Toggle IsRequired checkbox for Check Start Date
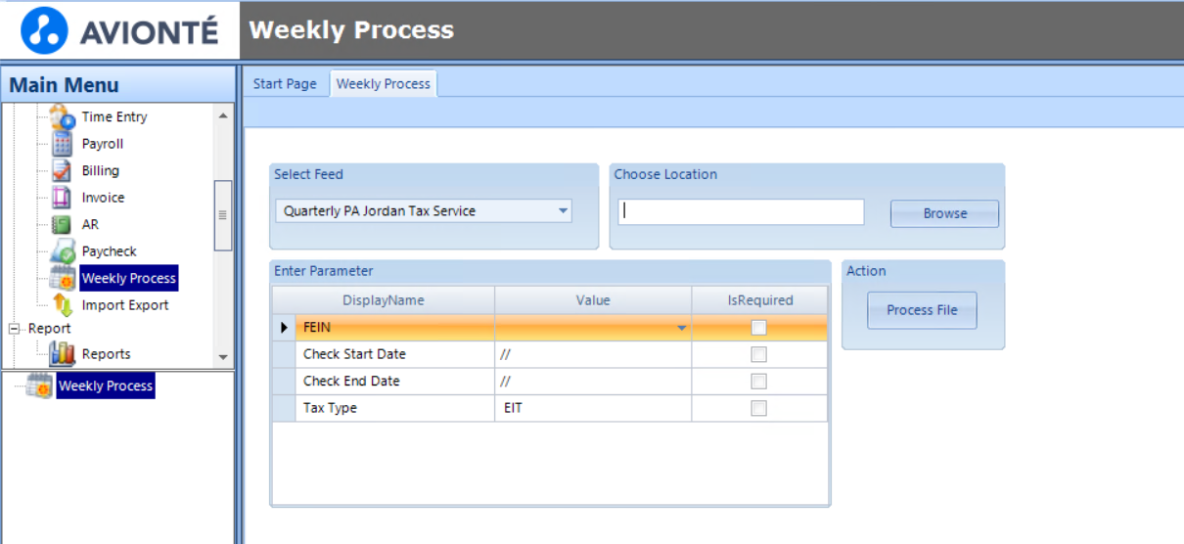 pos(758,354)
